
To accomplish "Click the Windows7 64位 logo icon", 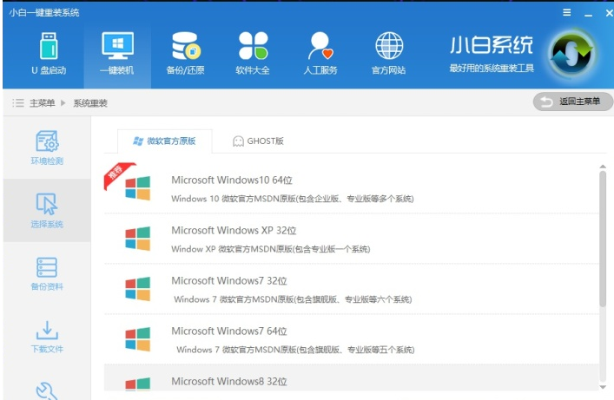I will (x=137, y=339).
